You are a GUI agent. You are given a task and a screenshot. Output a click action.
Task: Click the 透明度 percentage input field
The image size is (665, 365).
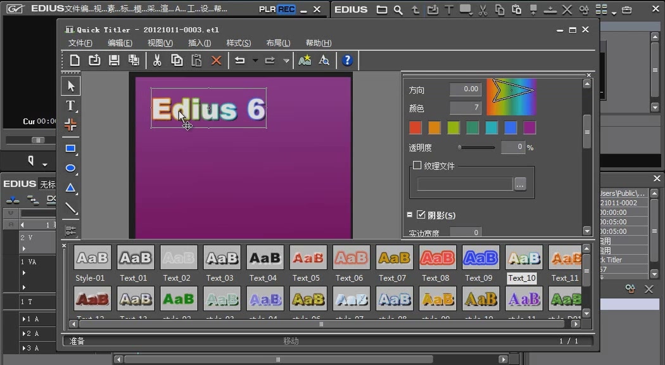pos(513,147)
